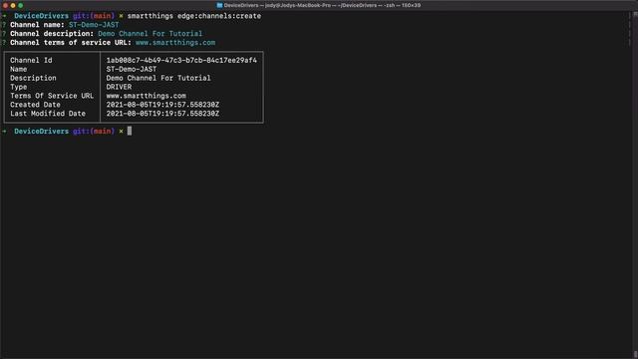Click the Created Date timestamp value

pos(162,105)
